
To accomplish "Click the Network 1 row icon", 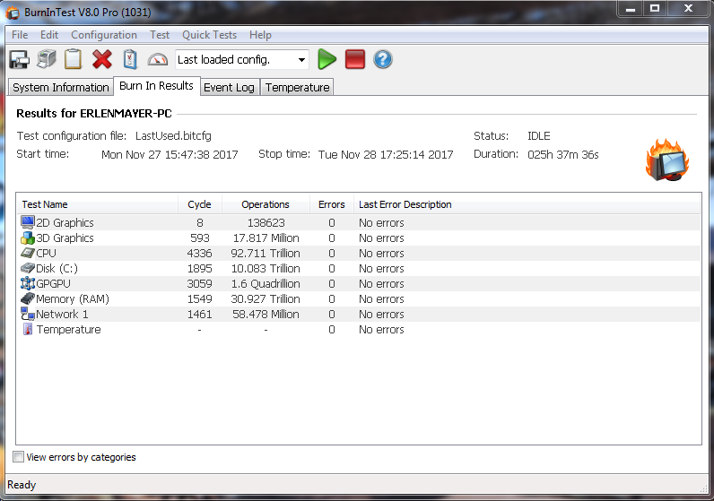I will click(x=28, y=314).
